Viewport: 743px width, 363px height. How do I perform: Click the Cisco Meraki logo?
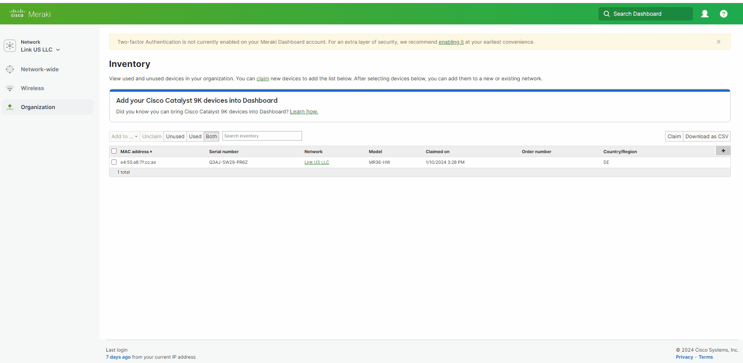(30, 14)
